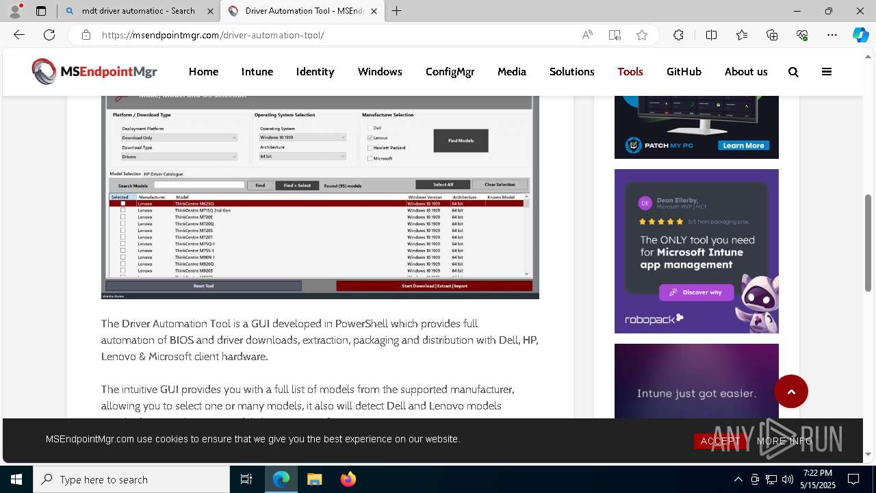The image size is (876, 493).
Task: Launch Firefox from the taskbar
Action: pos(348,479)
